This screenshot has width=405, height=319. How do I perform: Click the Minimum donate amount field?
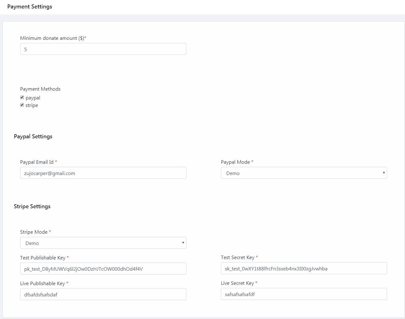click(x=103, y=49)
